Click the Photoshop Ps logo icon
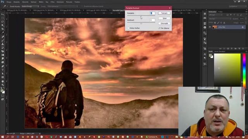248x139 pixels. coord(2,2)
